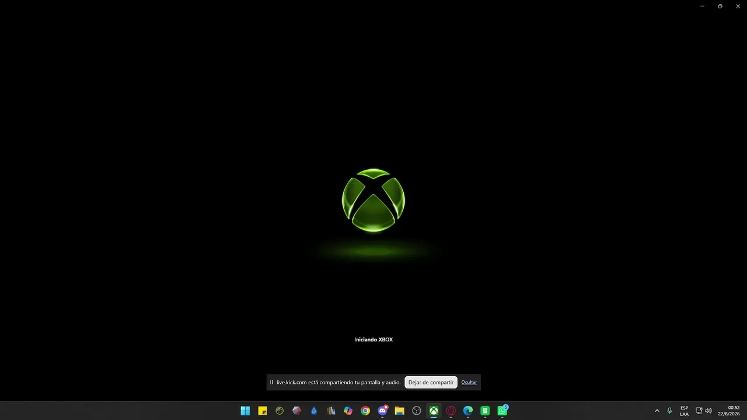Launch Microsoft Copilot from the taskbar

point(348,411)
